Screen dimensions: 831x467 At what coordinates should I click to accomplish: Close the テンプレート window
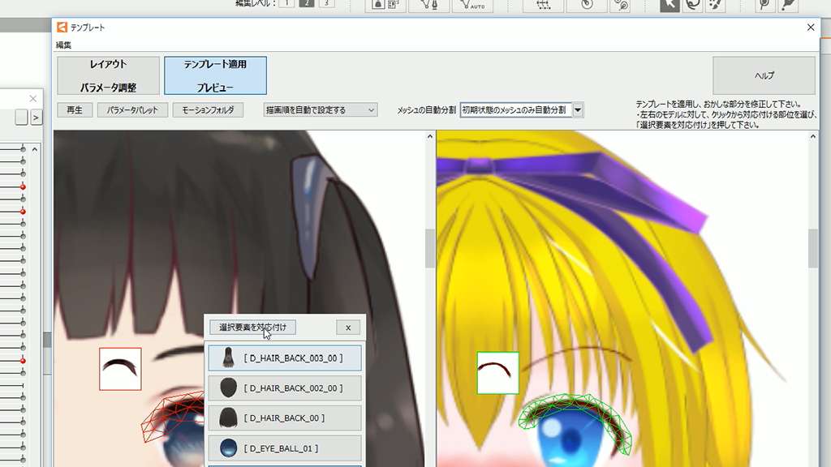point(811,28)
